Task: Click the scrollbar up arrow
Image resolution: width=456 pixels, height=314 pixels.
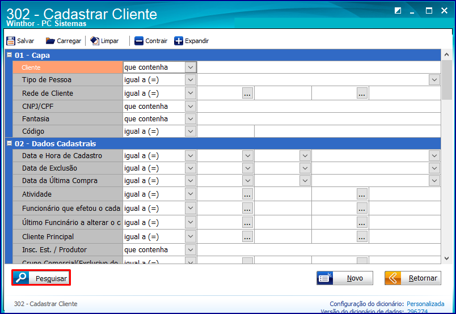Action: point(446,54)
